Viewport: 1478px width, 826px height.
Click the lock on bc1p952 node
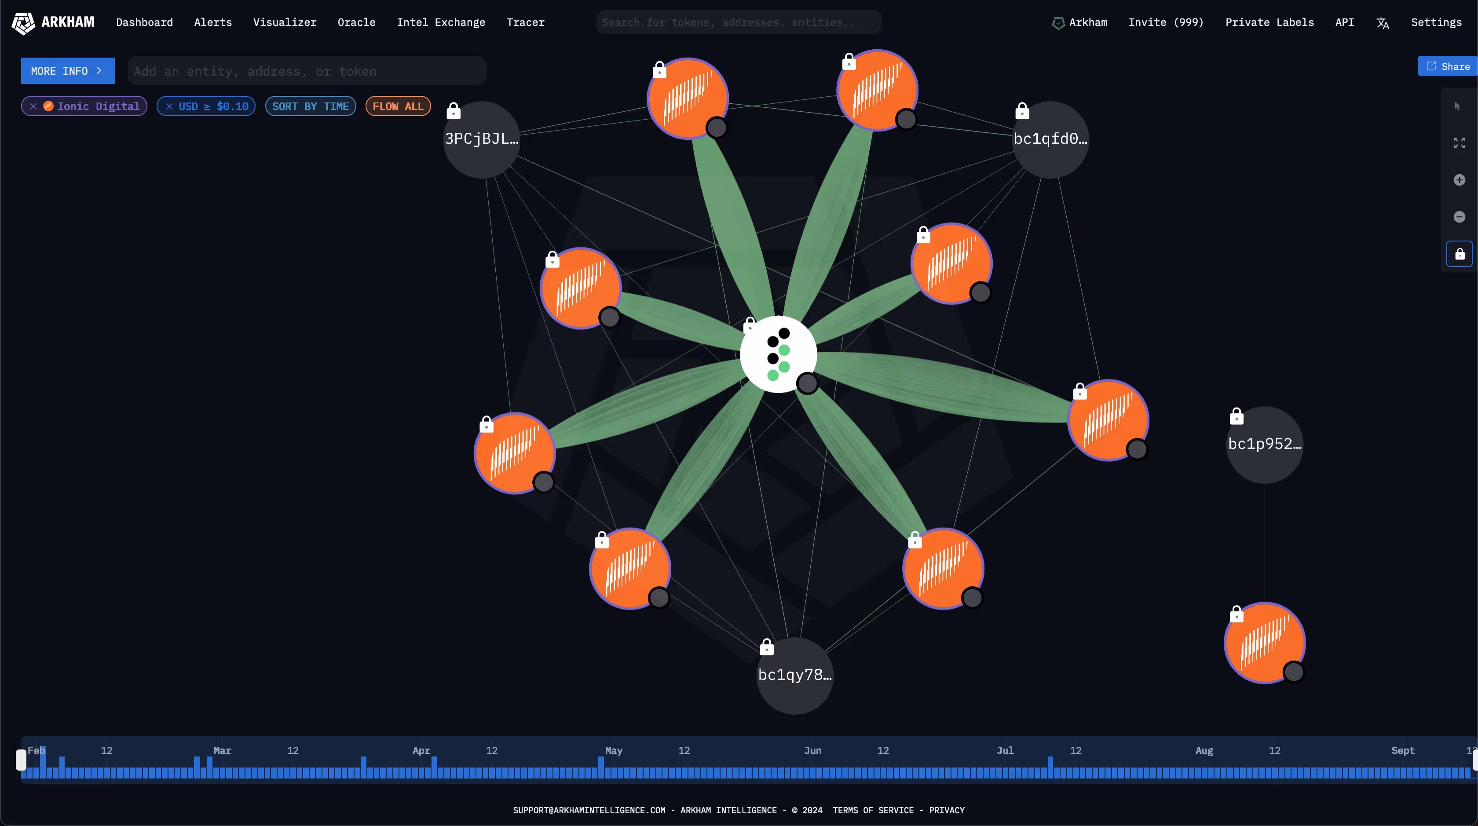pos(1237,417)
